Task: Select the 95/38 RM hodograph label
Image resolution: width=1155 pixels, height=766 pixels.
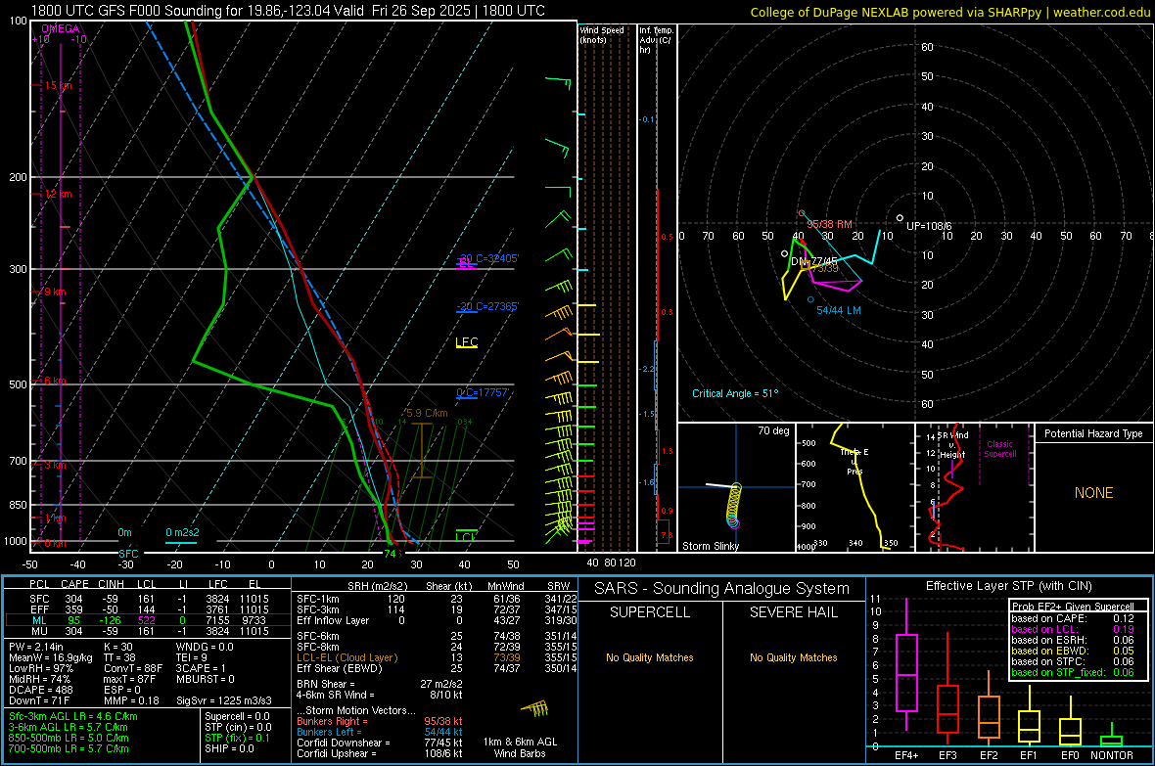Action: pos(829,224)
